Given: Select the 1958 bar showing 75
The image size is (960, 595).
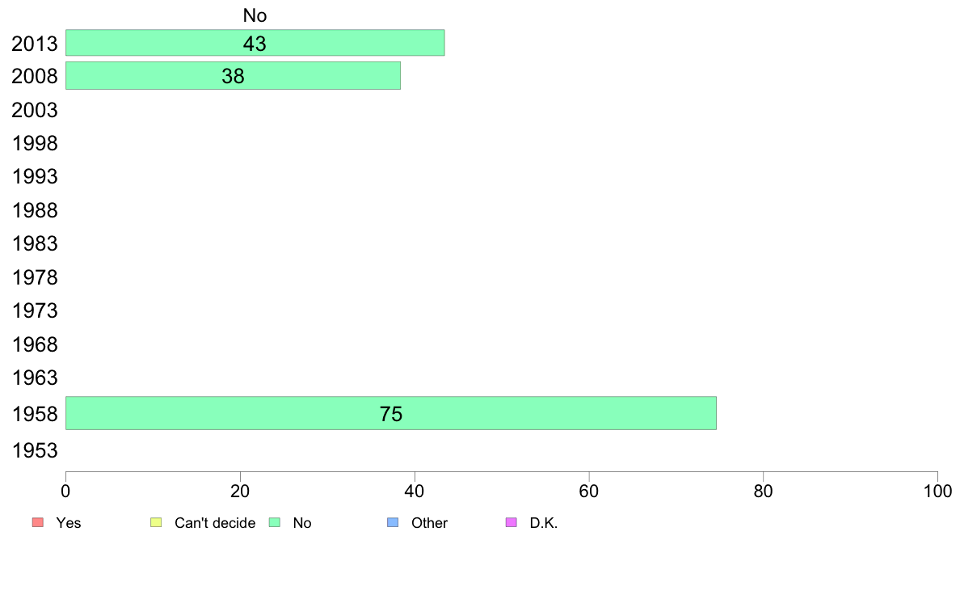Looking at the screenshot, I should 390,413.
